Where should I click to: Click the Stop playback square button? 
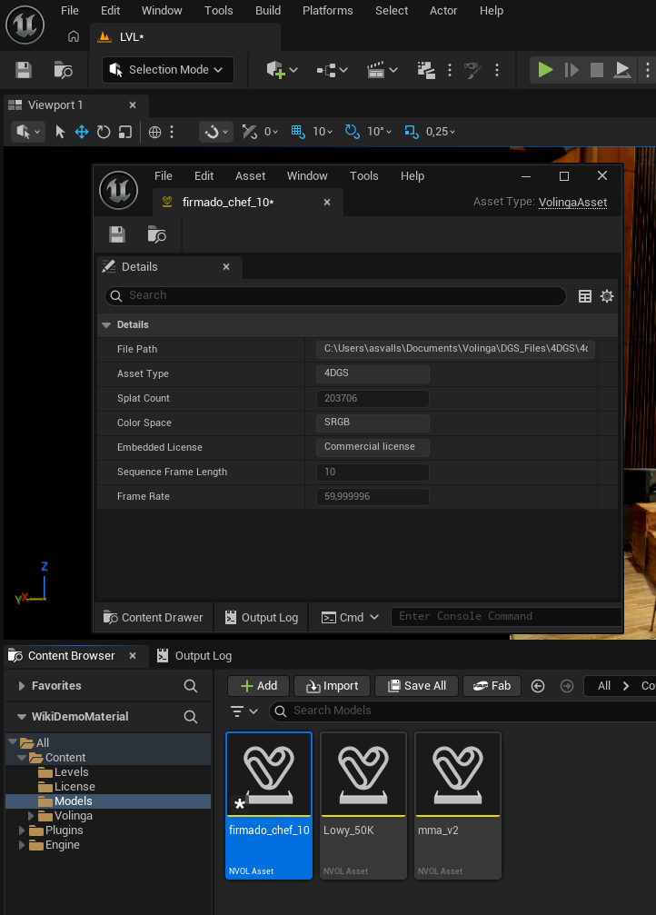(x=596, y=70)
